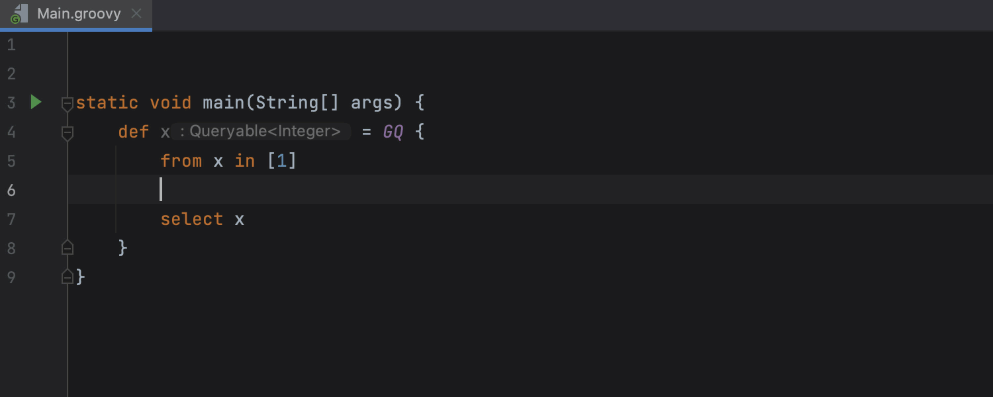Click the 'from' keyword on line 5
This screenshot has width=993, height=397.
(181, 161)
